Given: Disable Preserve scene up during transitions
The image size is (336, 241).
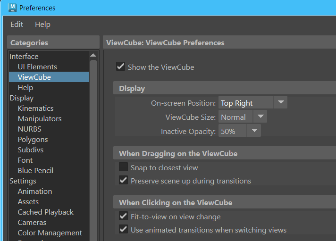Looking at the screenshot, I should (123, 180).
